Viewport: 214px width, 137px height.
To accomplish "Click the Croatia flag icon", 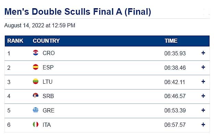I will point(36,53).
